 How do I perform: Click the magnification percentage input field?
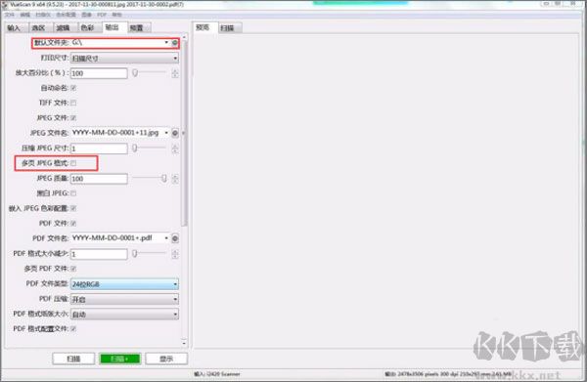pyautogui.click(x=99, y=73)
